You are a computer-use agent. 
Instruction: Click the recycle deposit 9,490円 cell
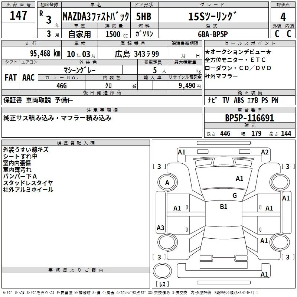[x=185, y=85]
